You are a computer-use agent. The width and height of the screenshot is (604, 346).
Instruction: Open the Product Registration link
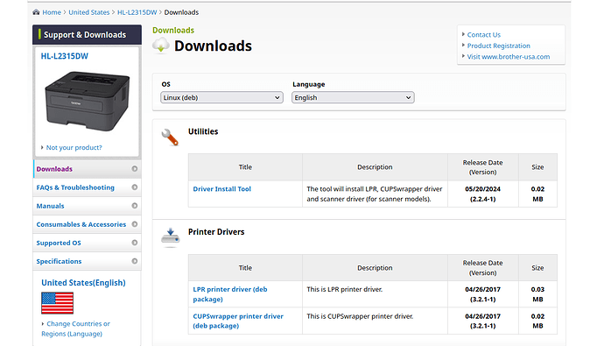pos(498,46)
